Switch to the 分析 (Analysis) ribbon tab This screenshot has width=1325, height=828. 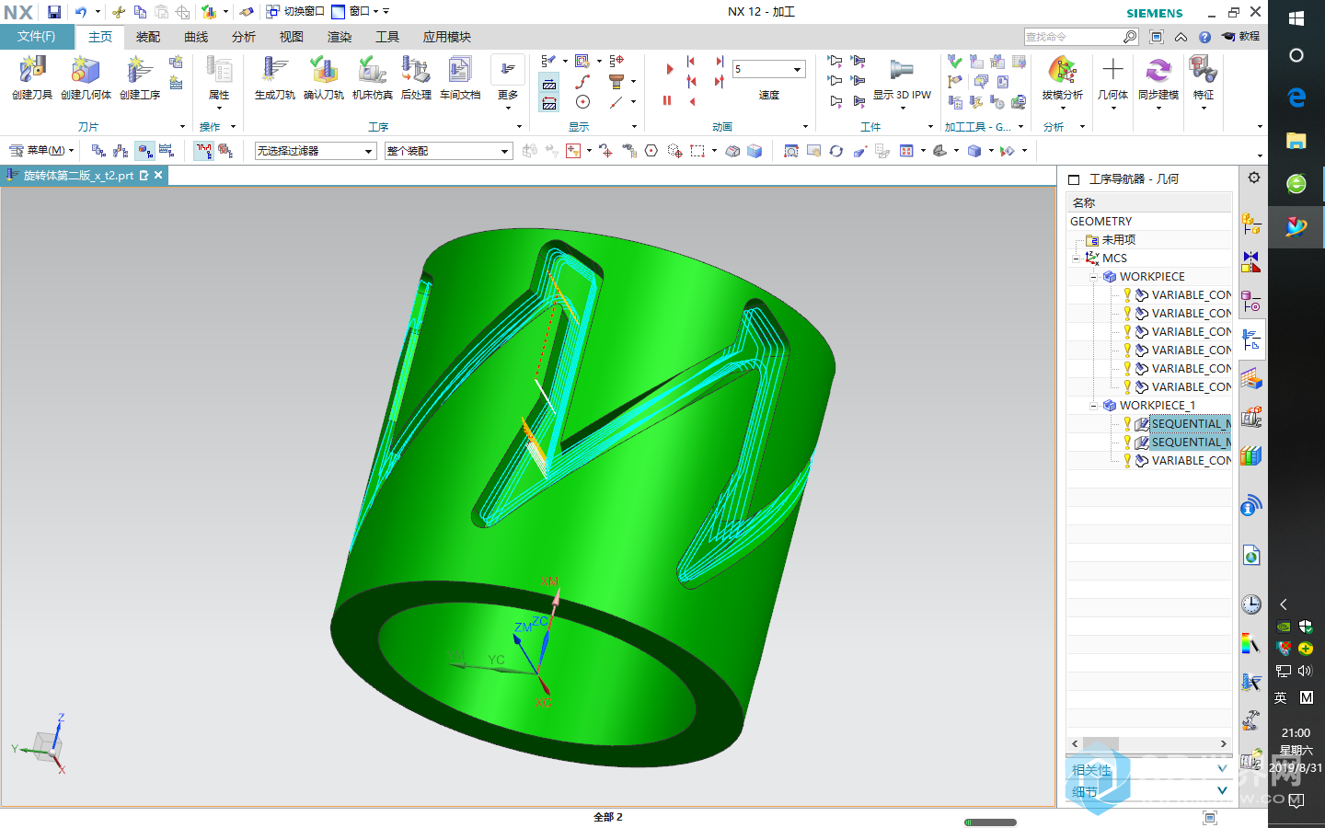244,37
